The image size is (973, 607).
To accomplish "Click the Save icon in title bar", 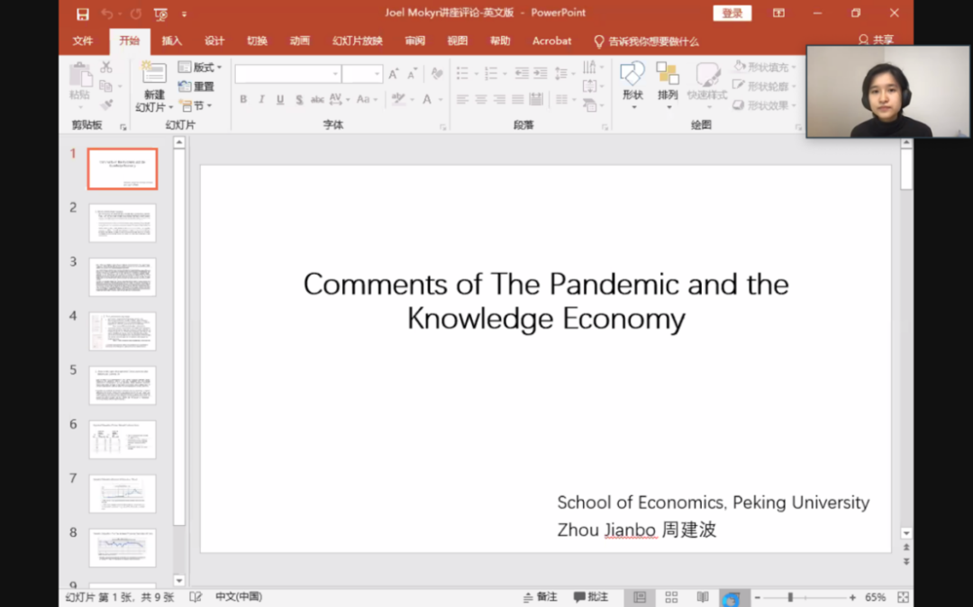I will pyautogui.click(x=83, y=14).
